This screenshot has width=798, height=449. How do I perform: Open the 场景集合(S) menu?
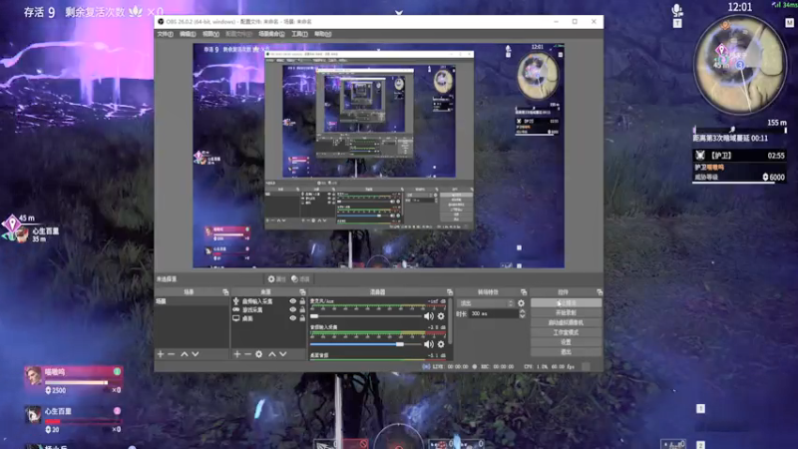pos(271,34)
